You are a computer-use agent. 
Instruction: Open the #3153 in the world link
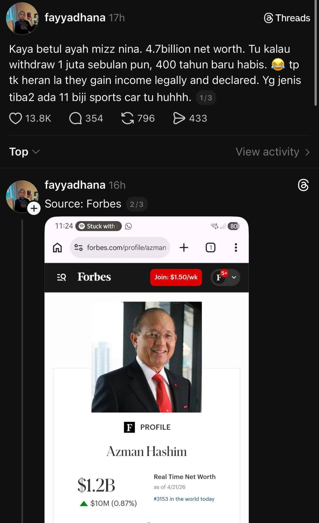click(x=184, y=499)
